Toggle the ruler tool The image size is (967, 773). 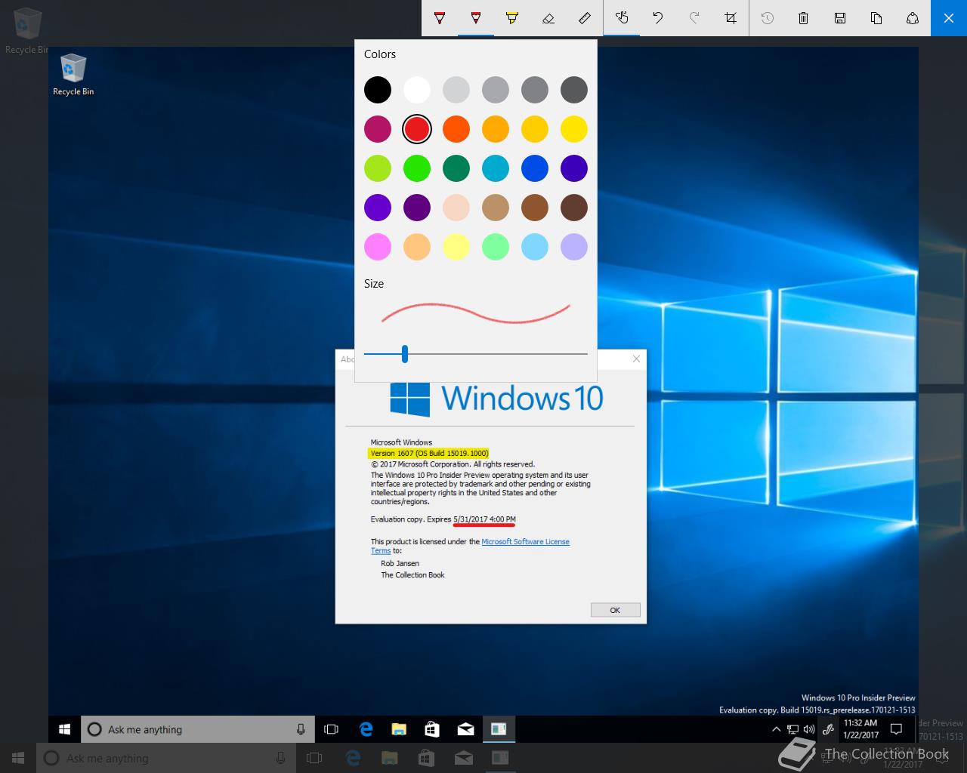tap(585, 18)
